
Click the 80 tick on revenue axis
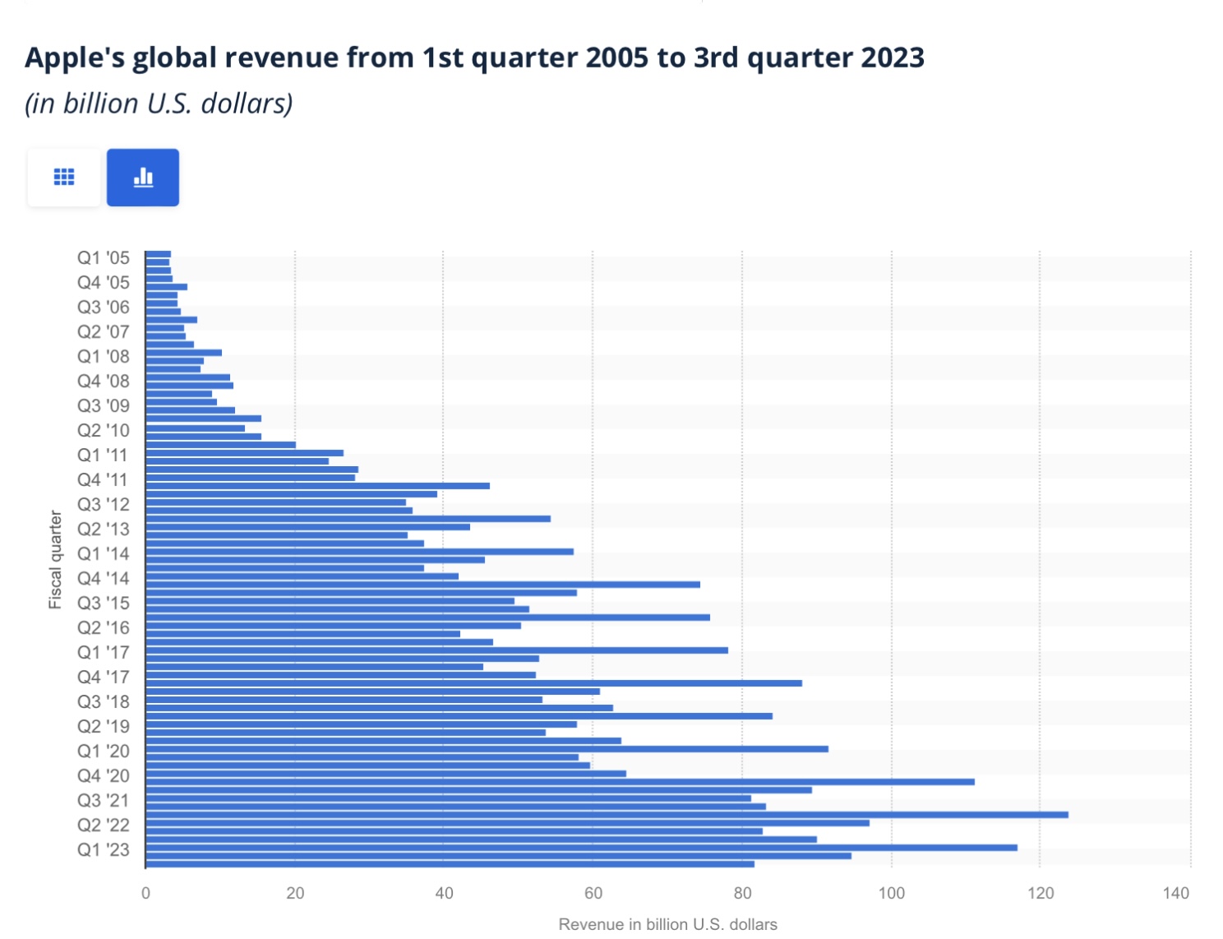click(742, 893)
